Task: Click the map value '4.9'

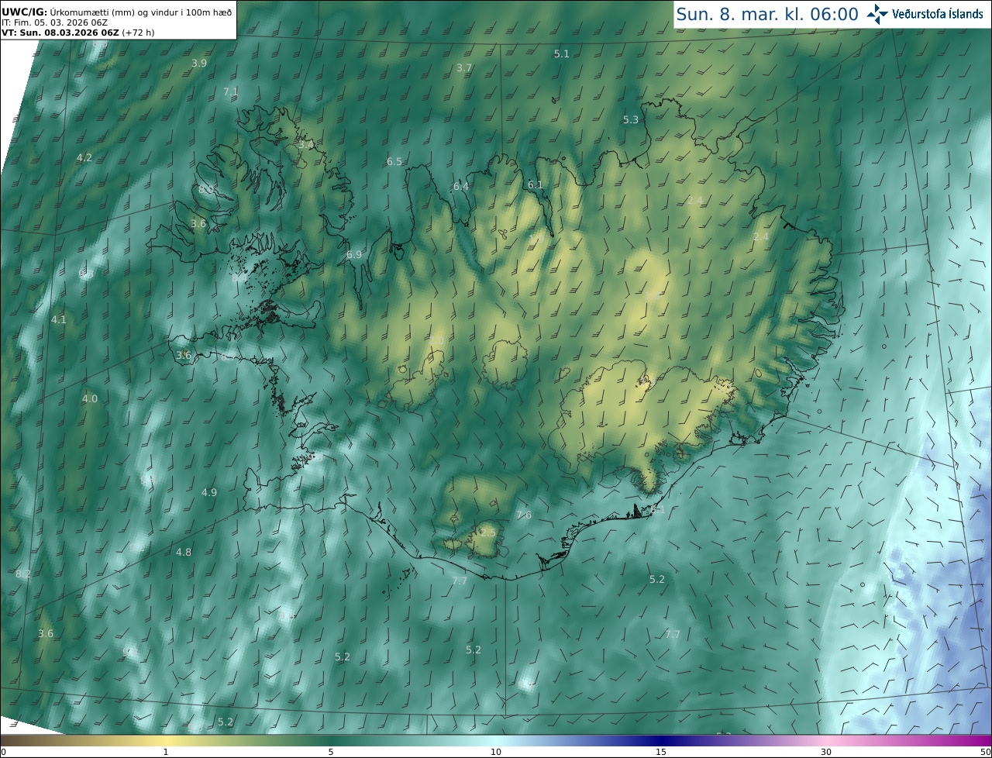Action: pyautogui.click(x=209, y=492)
